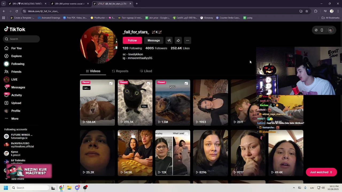
Task: Switch to the Reposts tab
Action: point(120,71)
